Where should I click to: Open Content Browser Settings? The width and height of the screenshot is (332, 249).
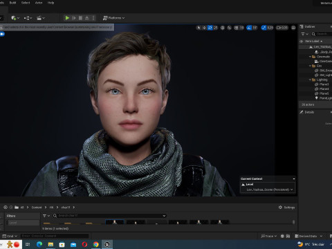pos(286,207)
